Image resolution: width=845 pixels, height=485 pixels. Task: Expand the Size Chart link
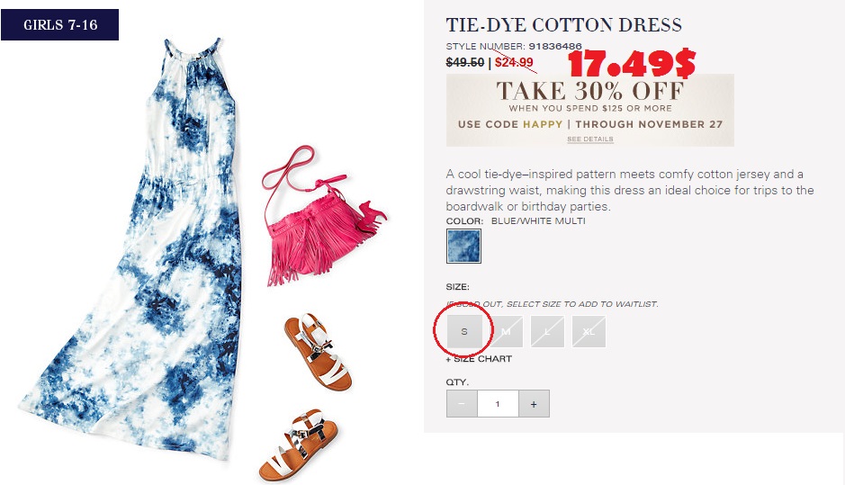click(479, 359)
